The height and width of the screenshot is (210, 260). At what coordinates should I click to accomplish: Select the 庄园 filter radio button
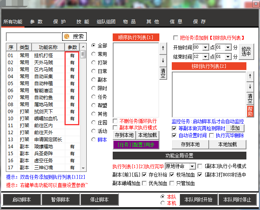94,122
